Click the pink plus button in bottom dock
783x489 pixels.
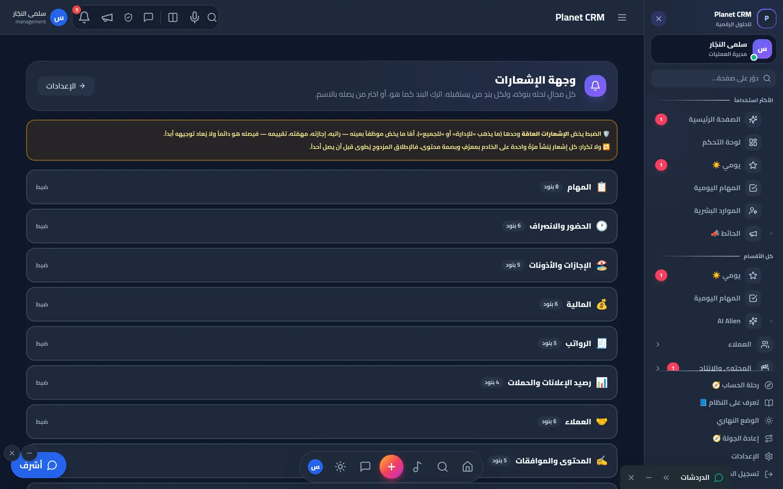coord(391,467)
